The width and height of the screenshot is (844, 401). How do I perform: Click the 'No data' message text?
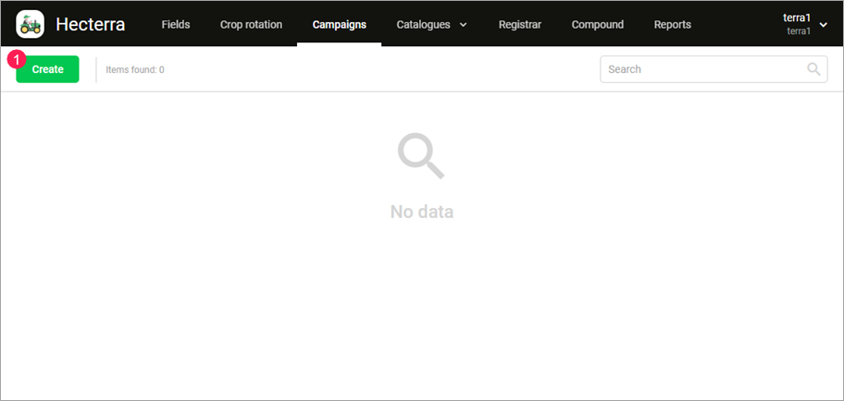(422, 212)
